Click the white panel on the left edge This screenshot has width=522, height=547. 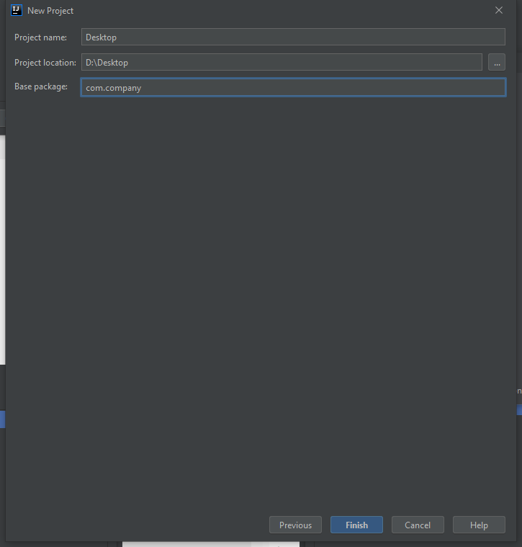click(x=2, y=252)
